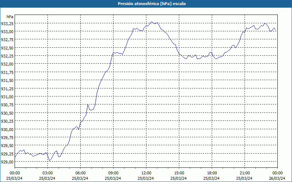Click the 25/03/24 date under 03:00
The height and width of the screenshot is (182, 292).
(47, 178)
